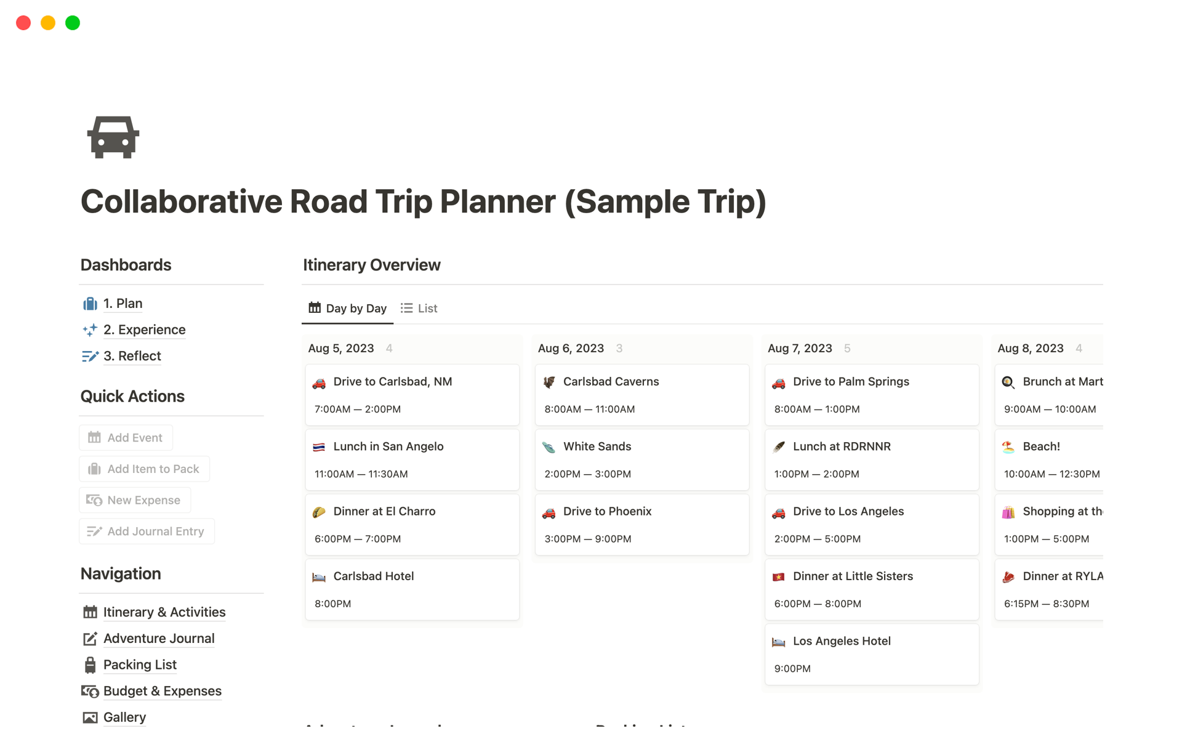The image size is (1182, 739).
Task: Click the picture icon beside Gallery
Action: click(x=90, y=717)
